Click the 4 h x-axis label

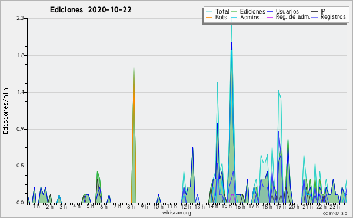pyautogui.click(x=76, y=206)
